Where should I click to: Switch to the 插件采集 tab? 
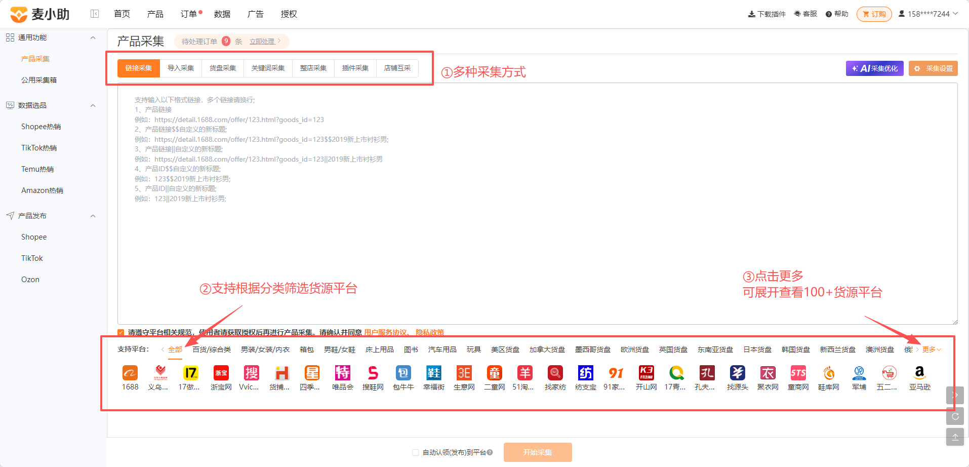click(x=355, y=68)
